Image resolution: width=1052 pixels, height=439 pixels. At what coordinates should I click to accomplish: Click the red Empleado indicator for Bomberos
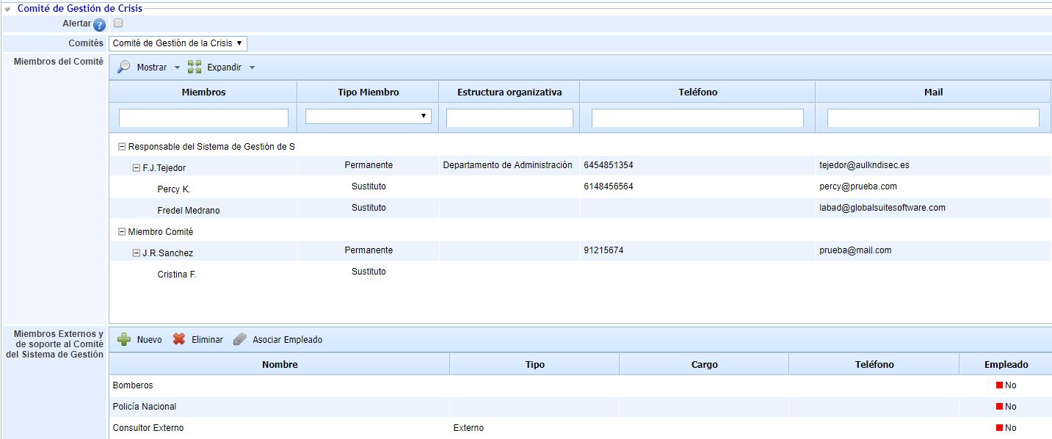(x=999, y=385)
